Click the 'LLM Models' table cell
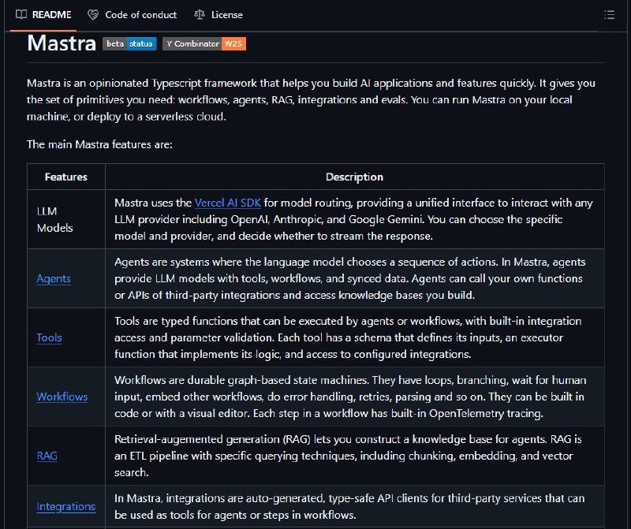The image size is (631, 529). pyautogui.click(x=66, y=219)
